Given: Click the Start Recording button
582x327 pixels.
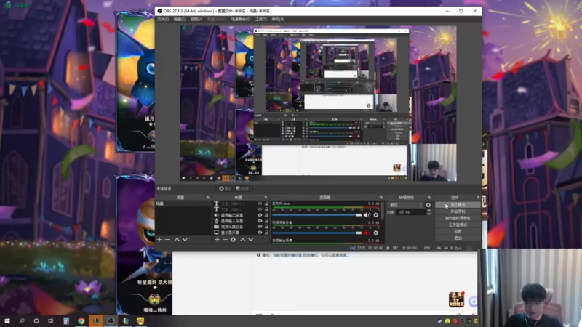Looking at the screenshot, I should click(458, 211).
